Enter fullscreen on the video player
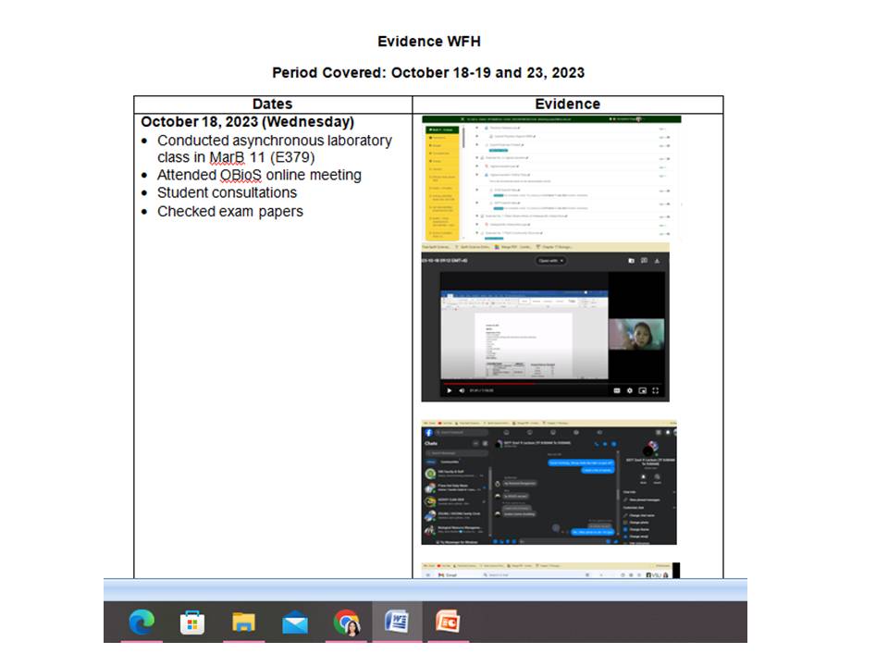 656,391
